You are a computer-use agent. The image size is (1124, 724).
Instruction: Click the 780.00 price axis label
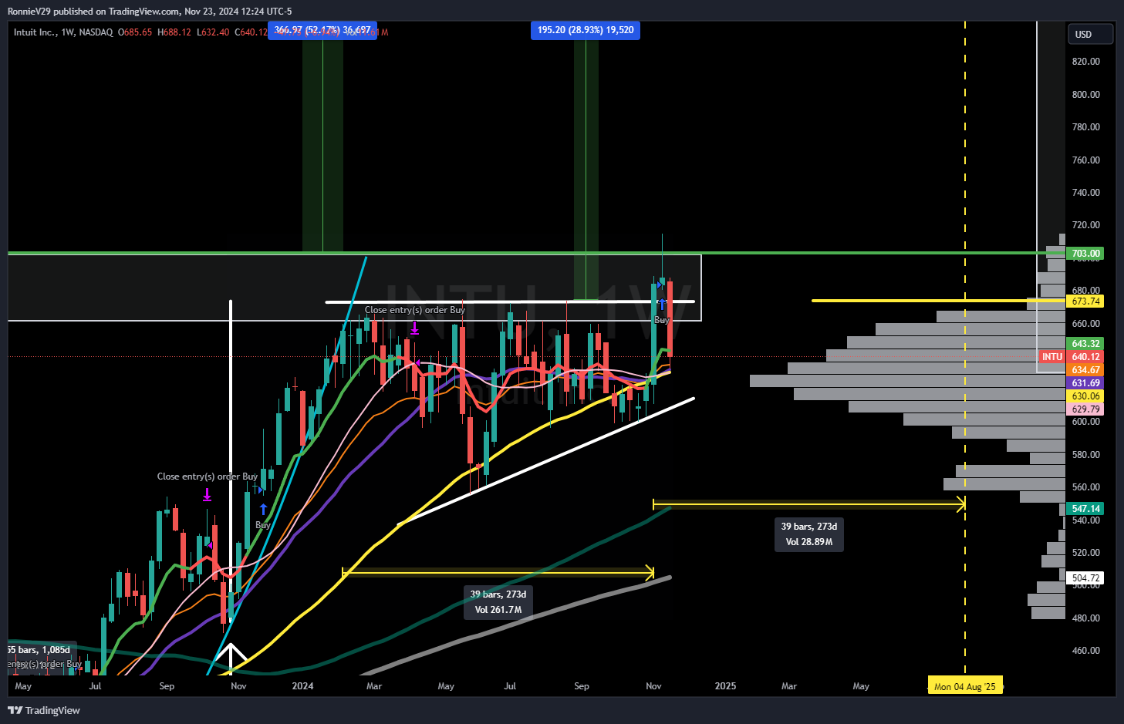click(1085, 127)
